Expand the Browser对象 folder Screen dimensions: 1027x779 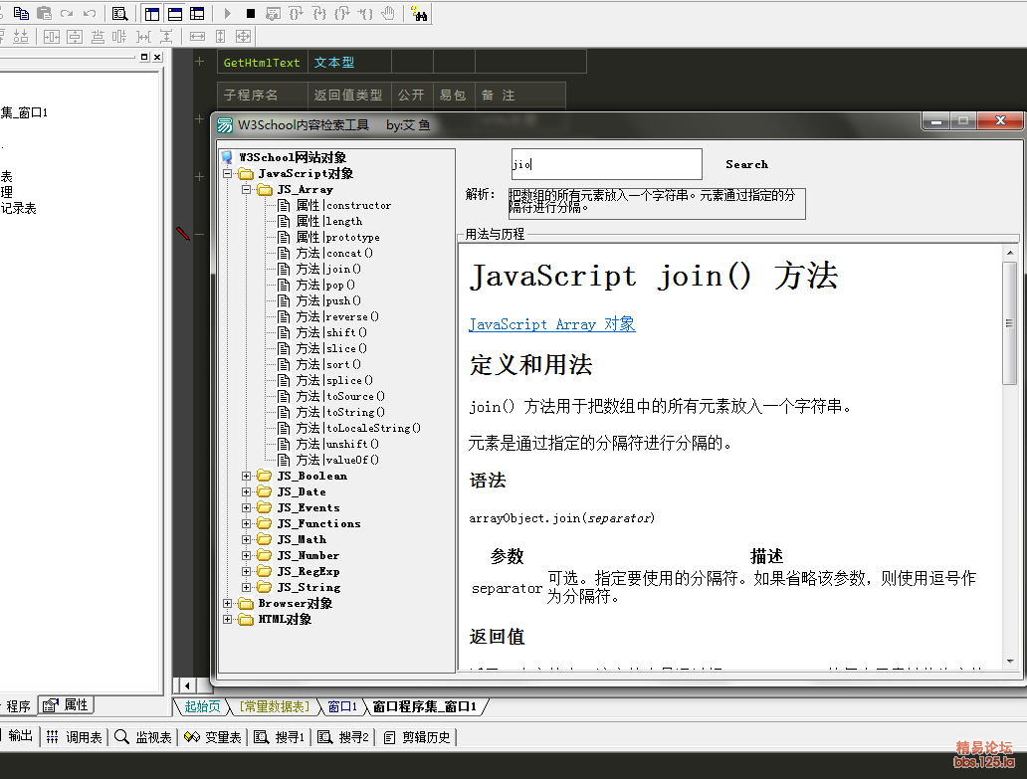227,603
